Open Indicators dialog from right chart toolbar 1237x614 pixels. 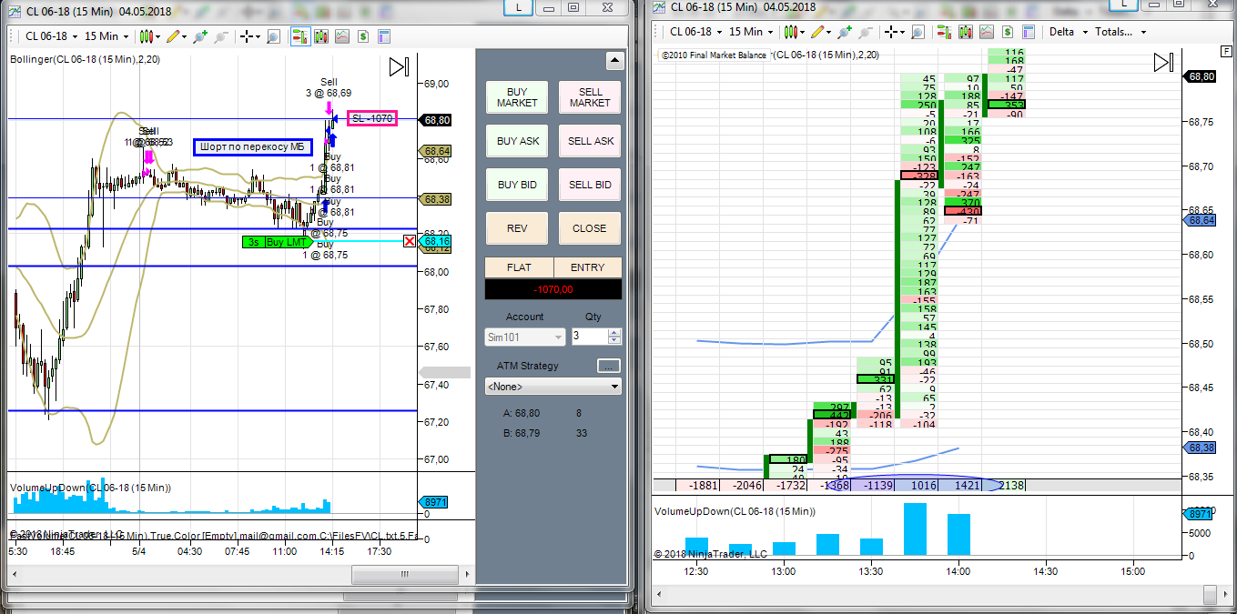(x=987, y=32)
